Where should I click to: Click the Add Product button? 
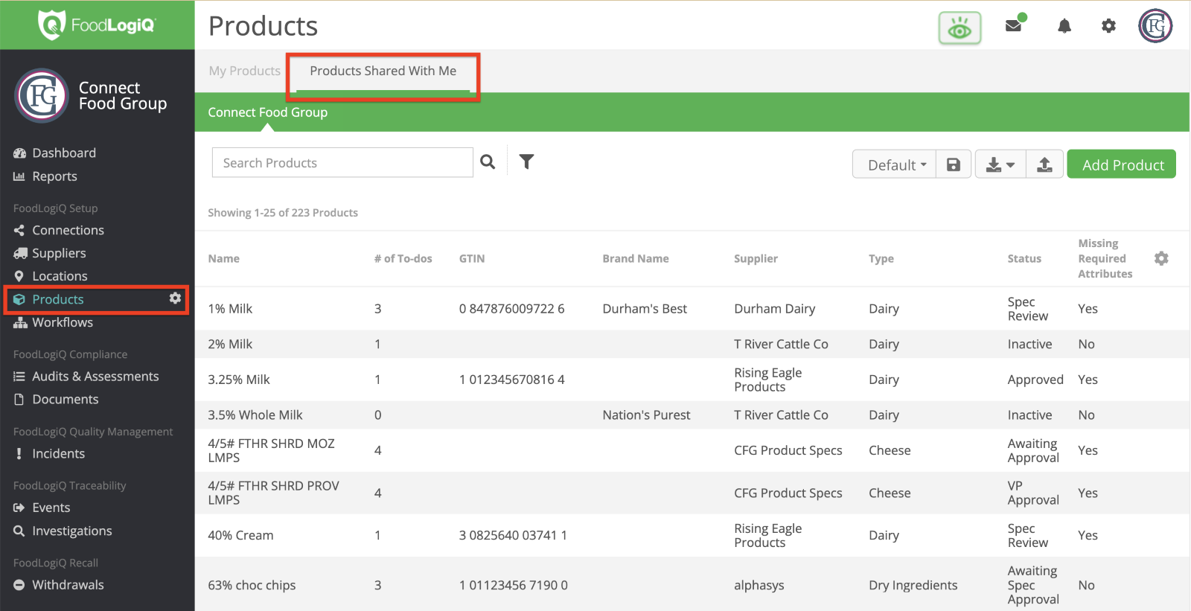(1122, 164)
